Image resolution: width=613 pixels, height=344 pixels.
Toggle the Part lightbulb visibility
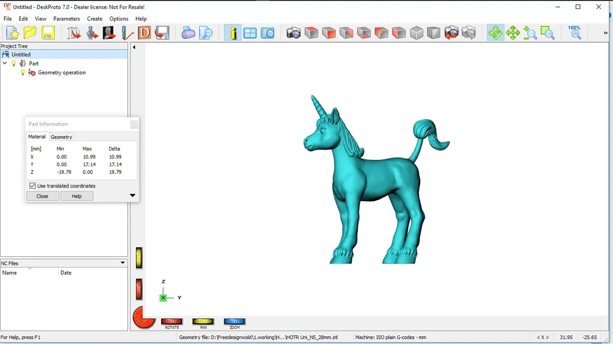pos(14,63)
